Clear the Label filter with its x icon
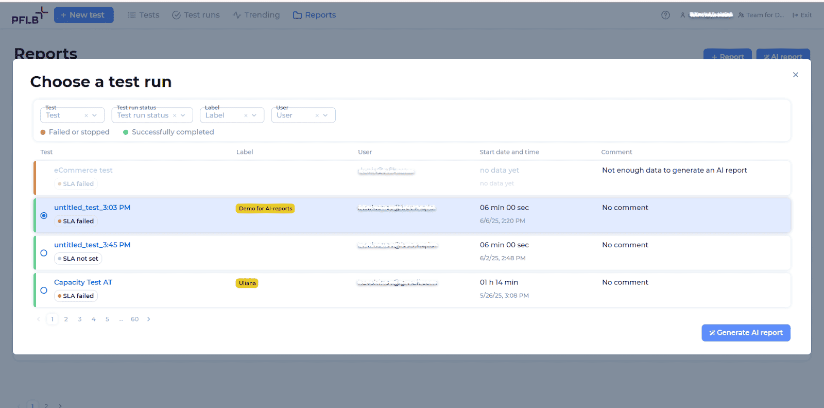 coord(246,115)
